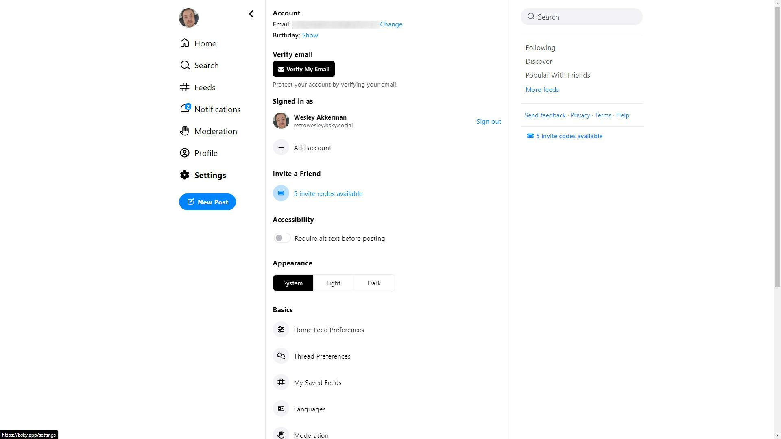Expand More feeds in right panel
Screen dimensions: 781x439
pos(542,89)
